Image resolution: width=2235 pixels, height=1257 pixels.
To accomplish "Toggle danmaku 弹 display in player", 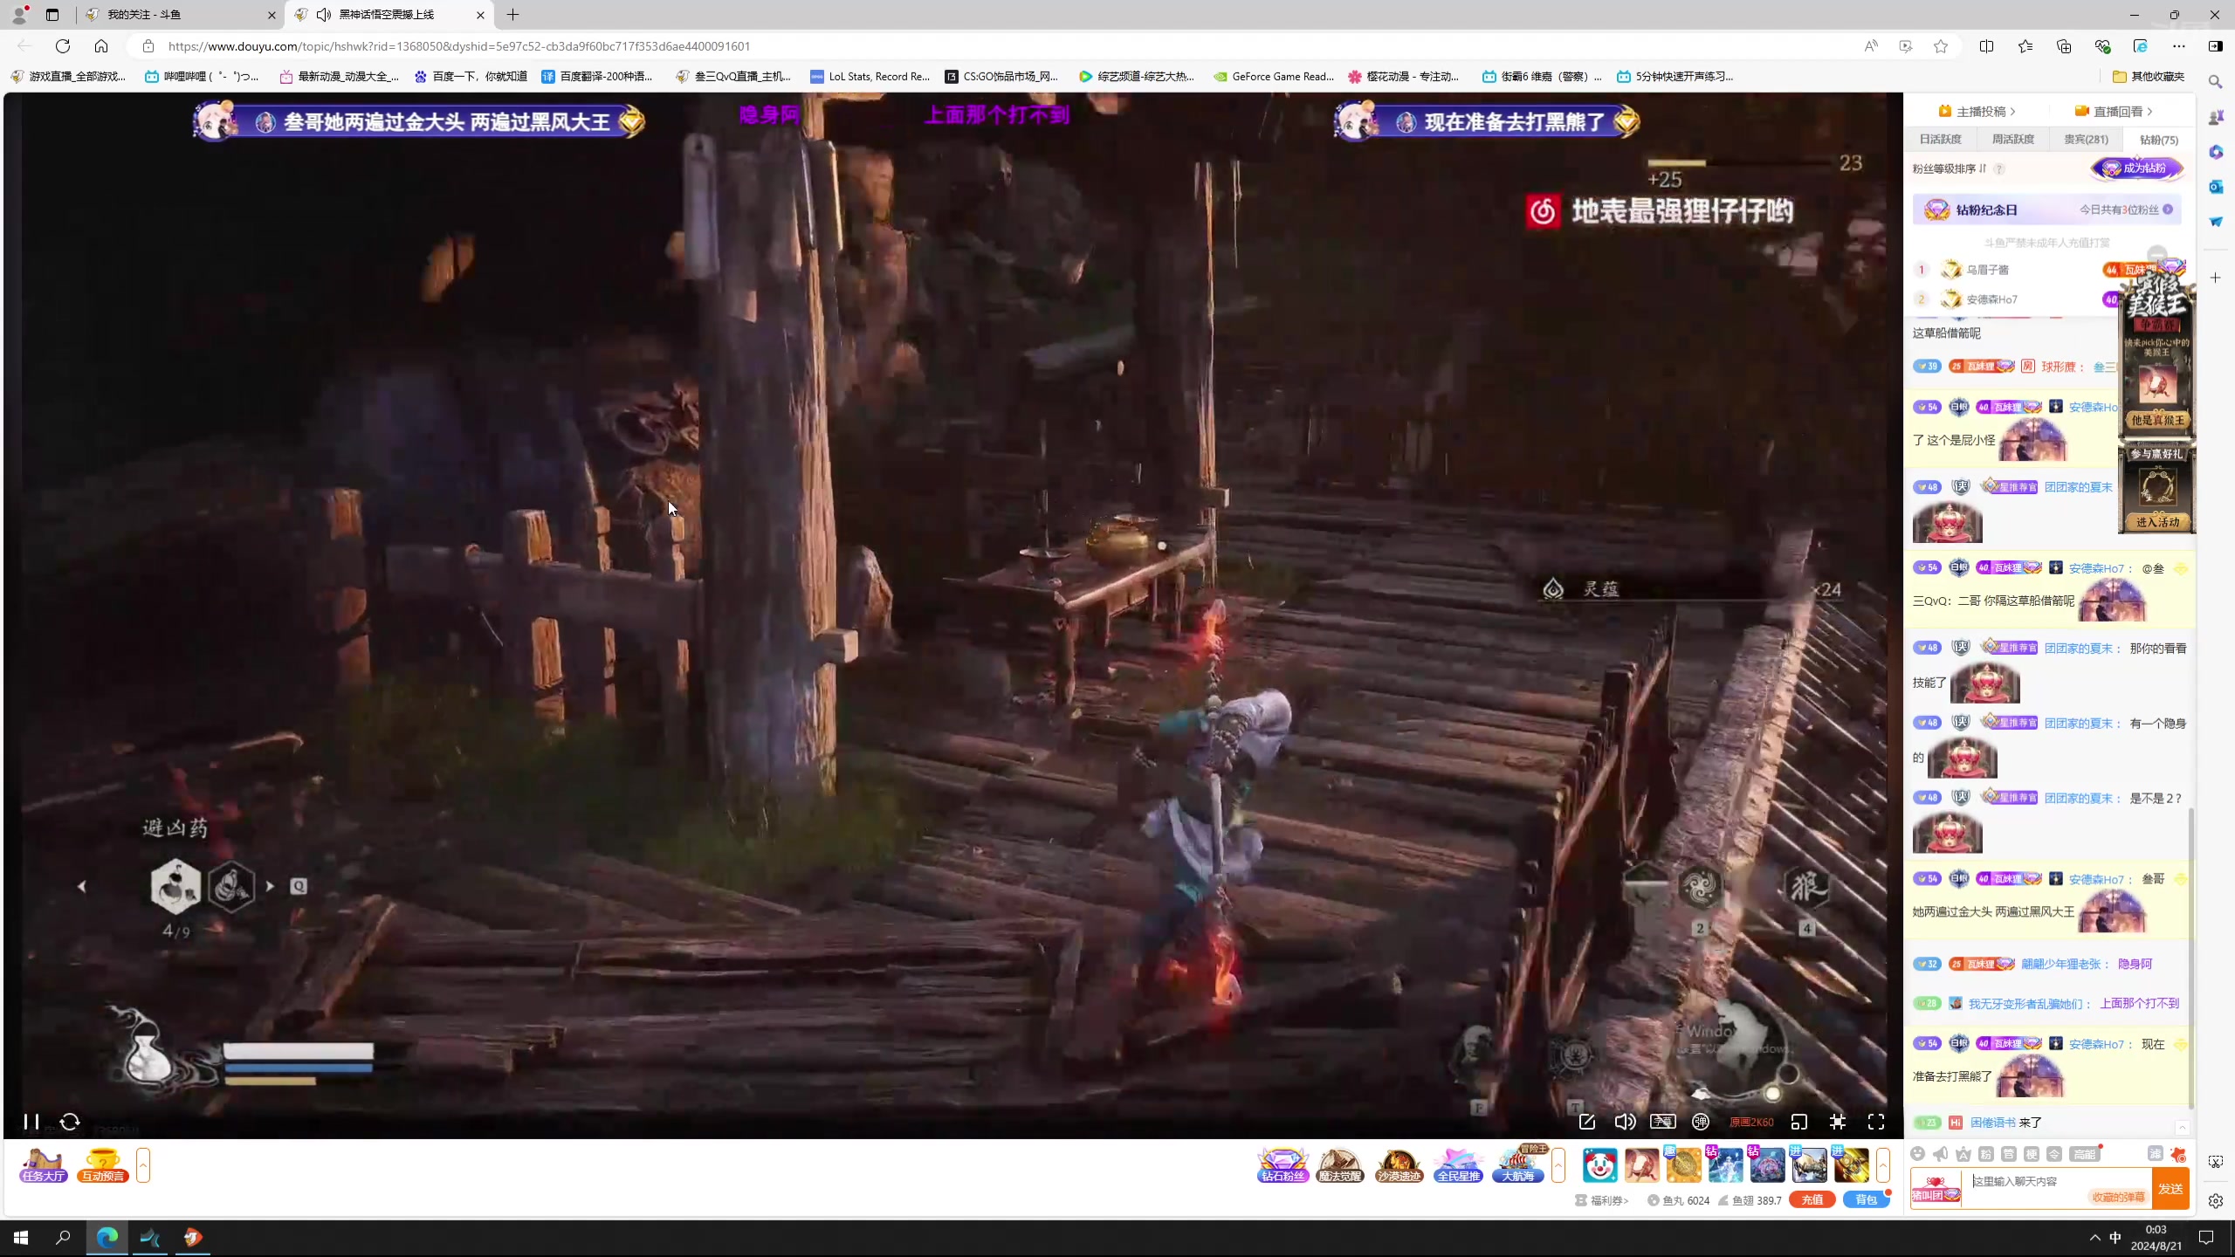I will 1701,1122.
